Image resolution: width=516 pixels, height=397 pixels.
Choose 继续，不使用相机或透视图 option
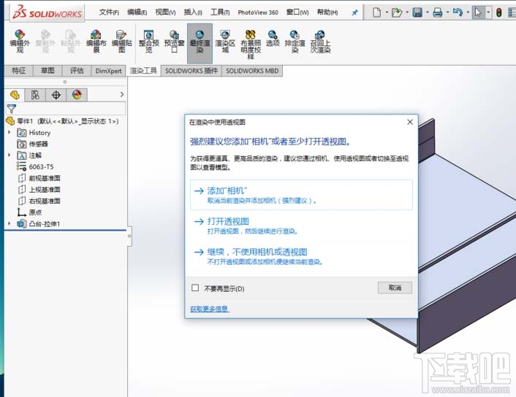click(x=301, y=256)
